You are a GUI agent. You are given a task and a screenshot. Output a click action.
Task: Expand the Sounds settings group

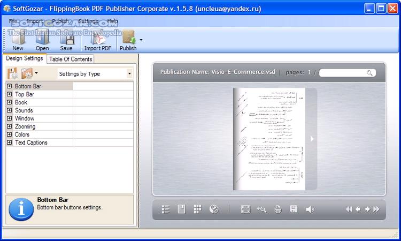9,110
